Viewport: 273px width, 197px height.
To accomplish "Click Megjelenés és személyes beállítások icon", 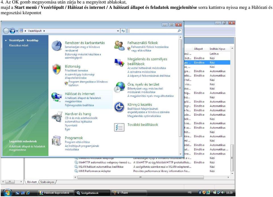I will tap(119, 62).
